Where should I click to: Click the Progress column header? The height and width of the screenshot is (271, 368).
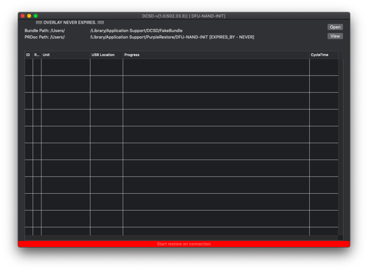click(216, 55)
